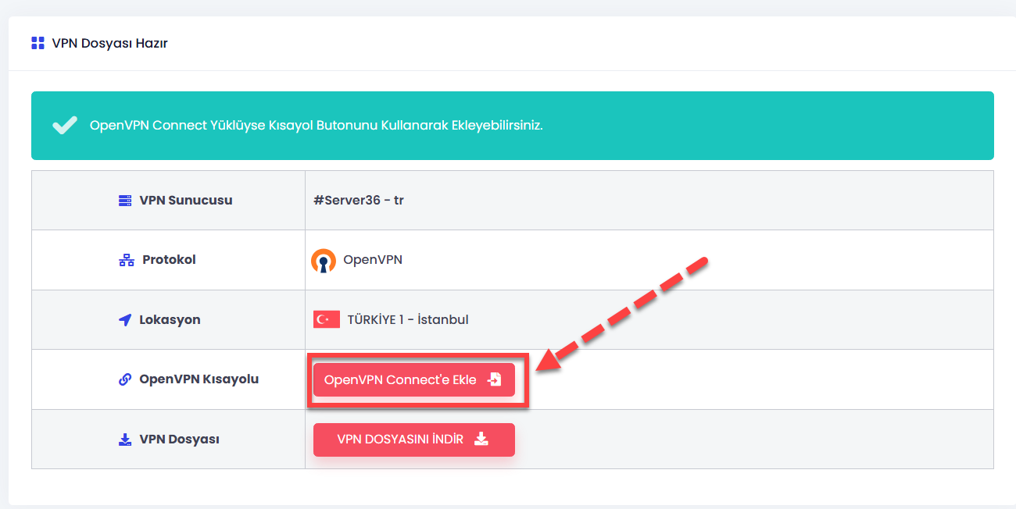This screenshot has width=1016, height=509.
Task: Click the server icon next to VPN Sunucusu
Action: coord(125,201)
